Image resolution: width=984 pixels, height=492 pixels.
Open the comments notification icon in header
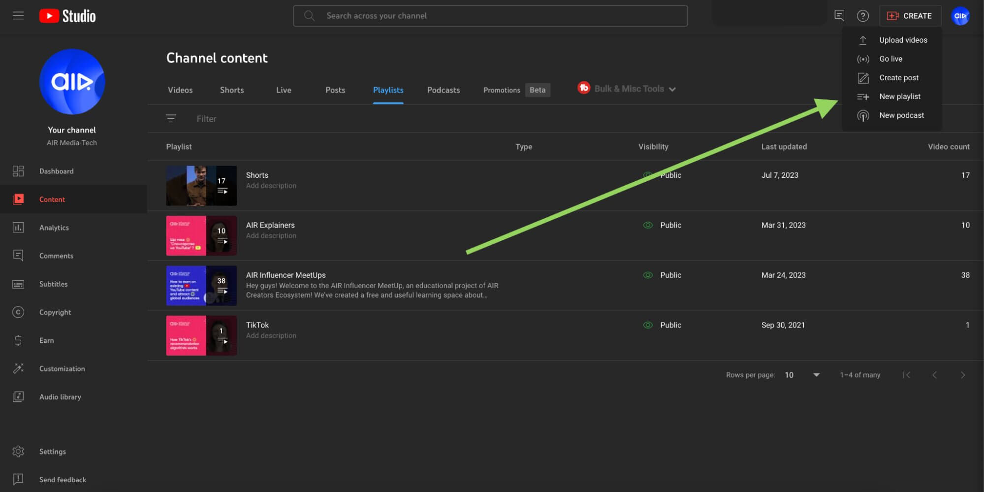[x=839, y=16]
